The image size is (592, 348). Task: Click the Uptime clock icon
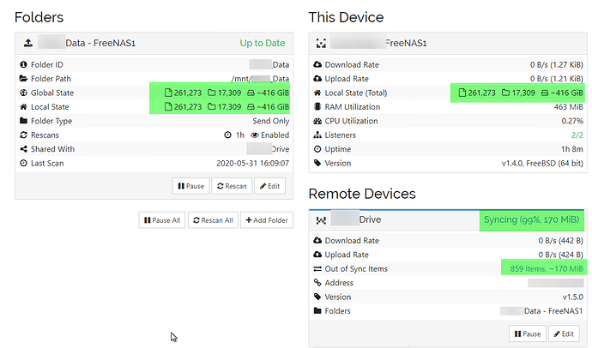pos(317,149)
